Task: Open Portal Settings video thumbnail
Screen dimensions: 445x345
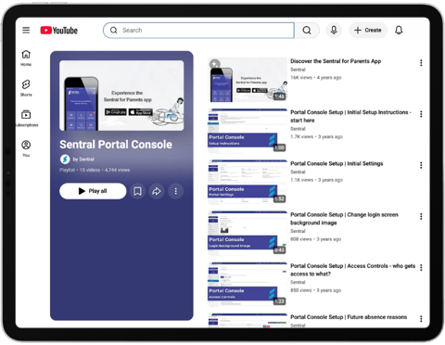Action: pos(248,182)
